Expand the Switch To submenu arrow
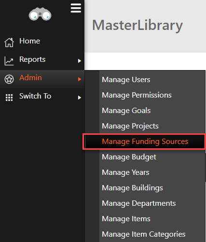This screenshot has height=242, width=206. 80,98
